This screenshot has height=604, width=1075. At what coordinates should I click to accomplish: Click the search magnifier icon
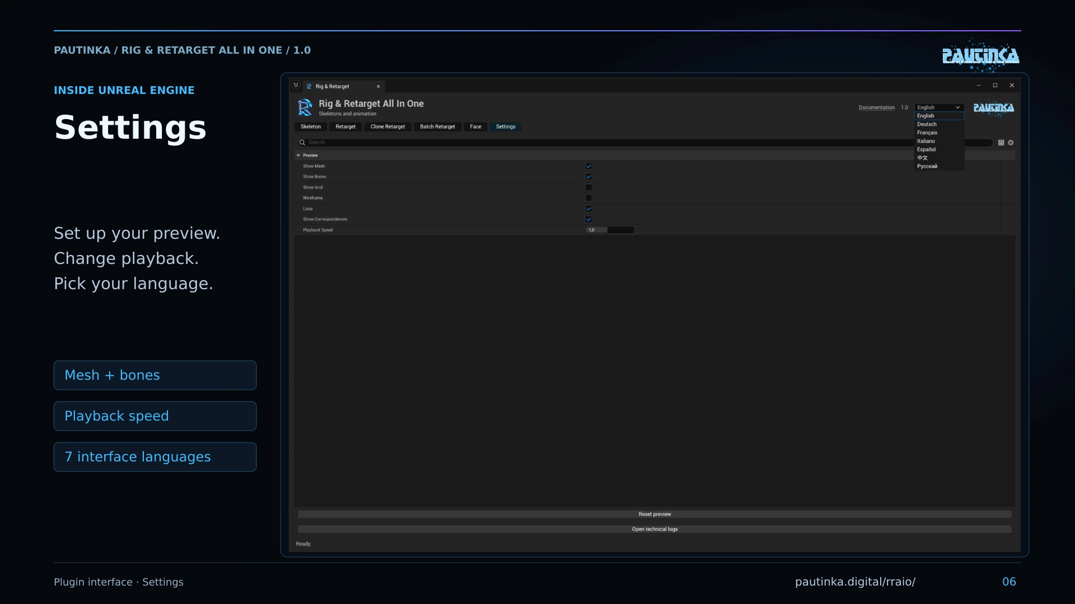pos(302,143)
